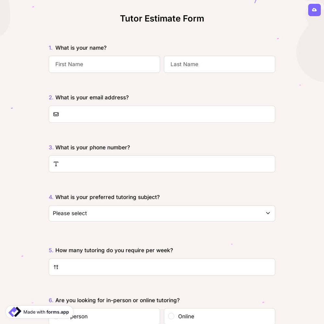The image size is (324, 324).
Task: Click the tutoring sessions per week field
Action: click(162, 267)
